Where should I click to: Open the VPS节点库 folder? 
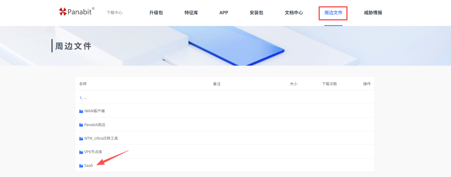pyautogui.click(x=93, y=152)
